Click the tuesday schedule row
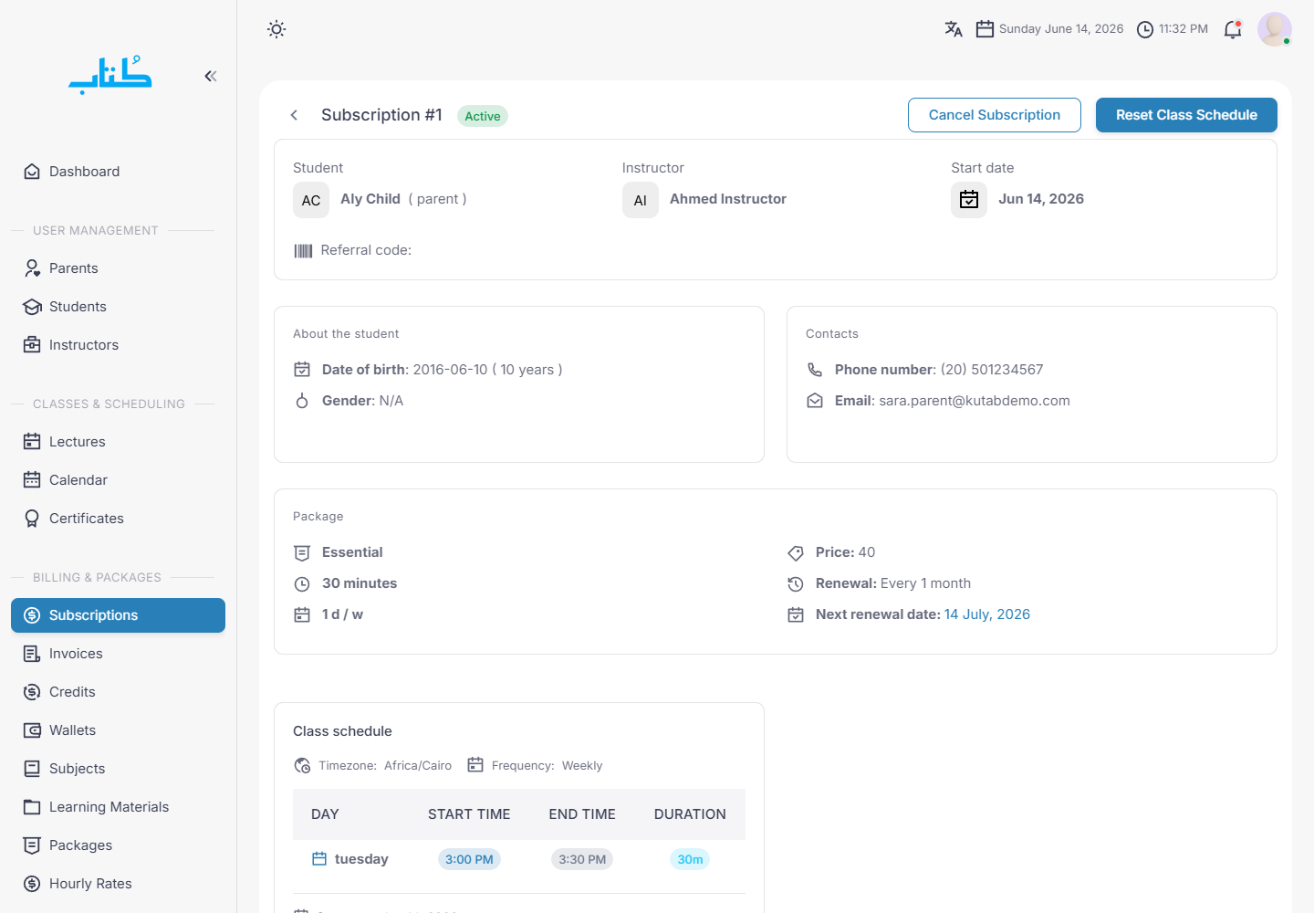This screenshot has height=913, width=1314. 519,859
